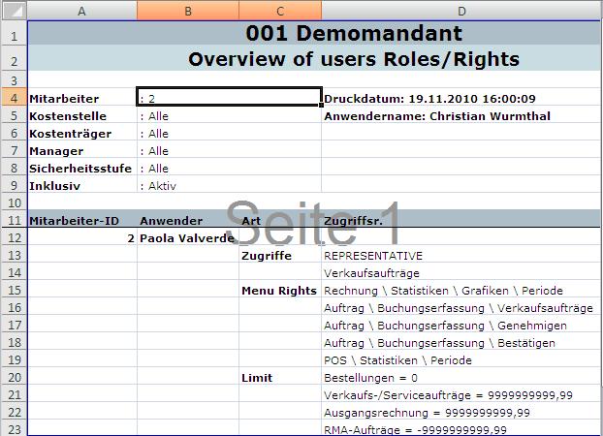
Task: Click the 'Sicherheitsstufe' label cell
Action: pyautogui.click(x=80, y=169)
